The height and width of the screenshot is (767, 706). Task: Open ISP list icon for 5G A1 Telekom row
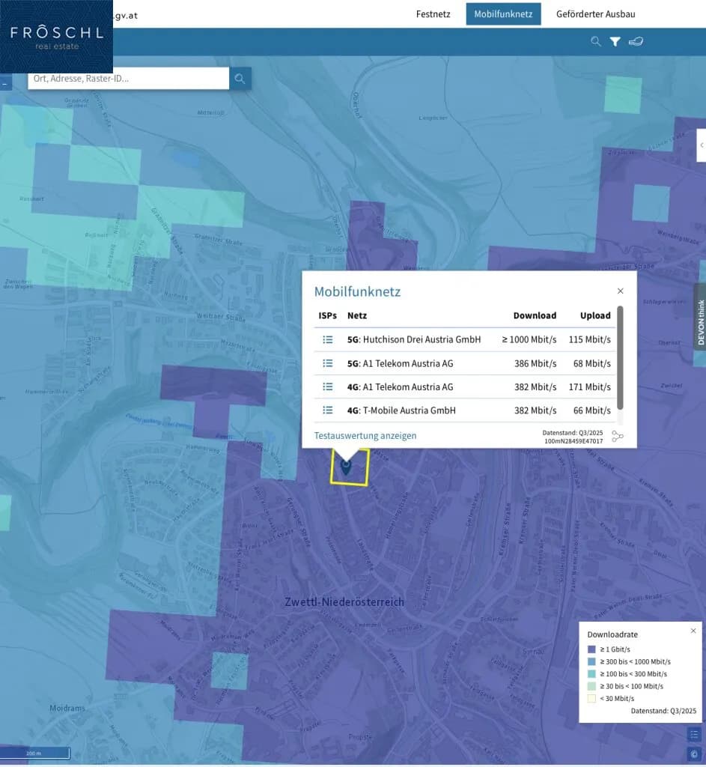328,363
